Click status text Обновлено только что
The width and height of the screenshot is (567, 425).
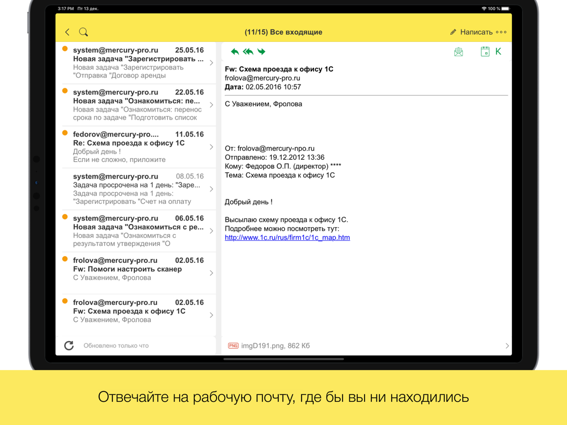click(116, 346)
